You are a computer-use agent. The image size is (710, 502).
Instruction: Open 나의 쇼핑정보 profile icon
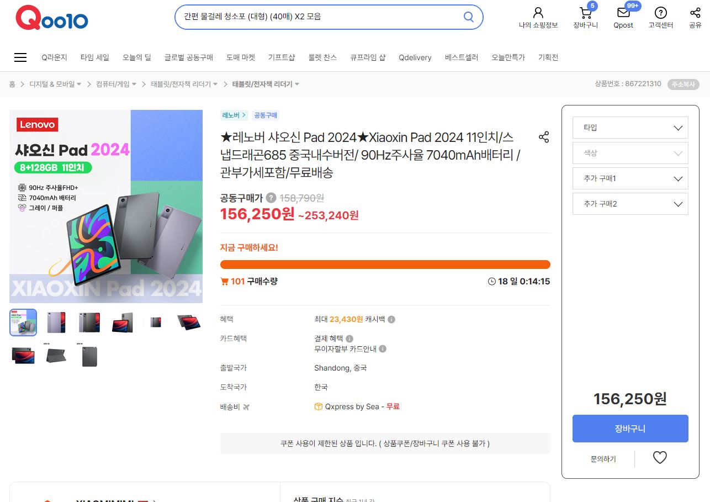[538, 13]
